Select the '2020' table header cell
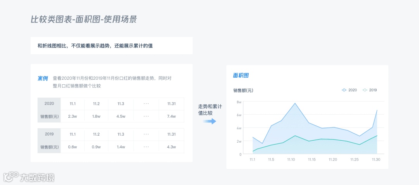This screenshot has width=419, height=185. click(x=49, y=104)
